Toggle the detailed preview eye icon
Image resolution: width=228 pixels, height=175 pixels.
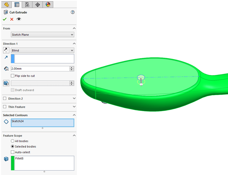pyautogui.click(x=19, y=19)
